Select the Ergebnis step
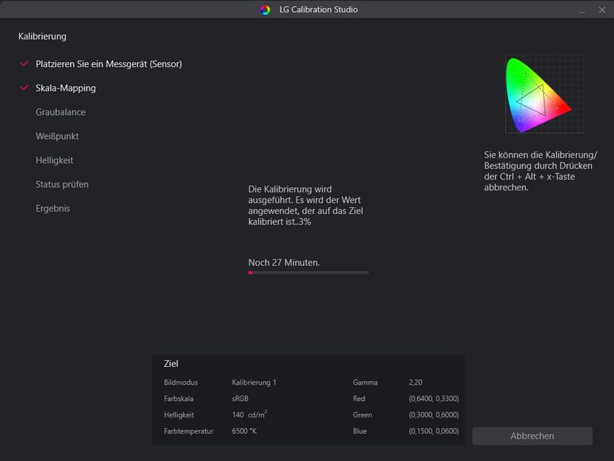The width and height of the screenshot is (614, 461). (x=53, y=209)
